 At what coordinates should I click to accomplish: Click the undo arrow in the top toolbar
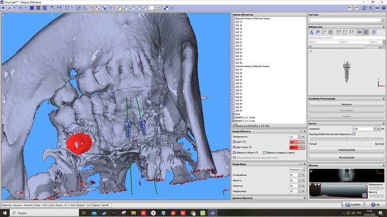[350, 8]
